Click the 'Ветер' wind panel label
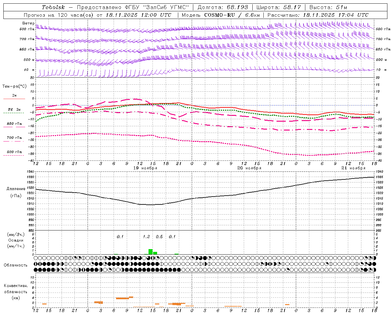The image size is (392, 313). click(28, 23)
